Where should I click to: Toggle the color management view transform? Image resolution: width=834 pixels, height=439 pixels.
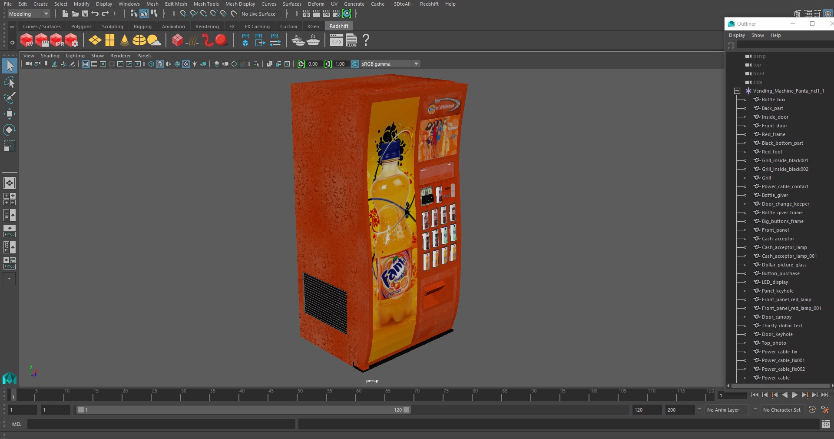coord(355,64)
